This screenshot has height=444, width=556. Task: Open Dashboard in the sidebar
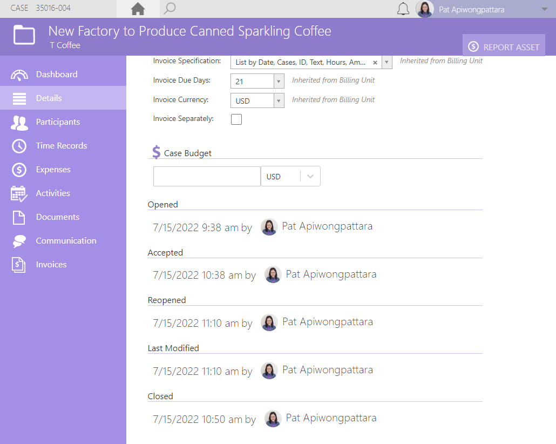tap(63, 74)
